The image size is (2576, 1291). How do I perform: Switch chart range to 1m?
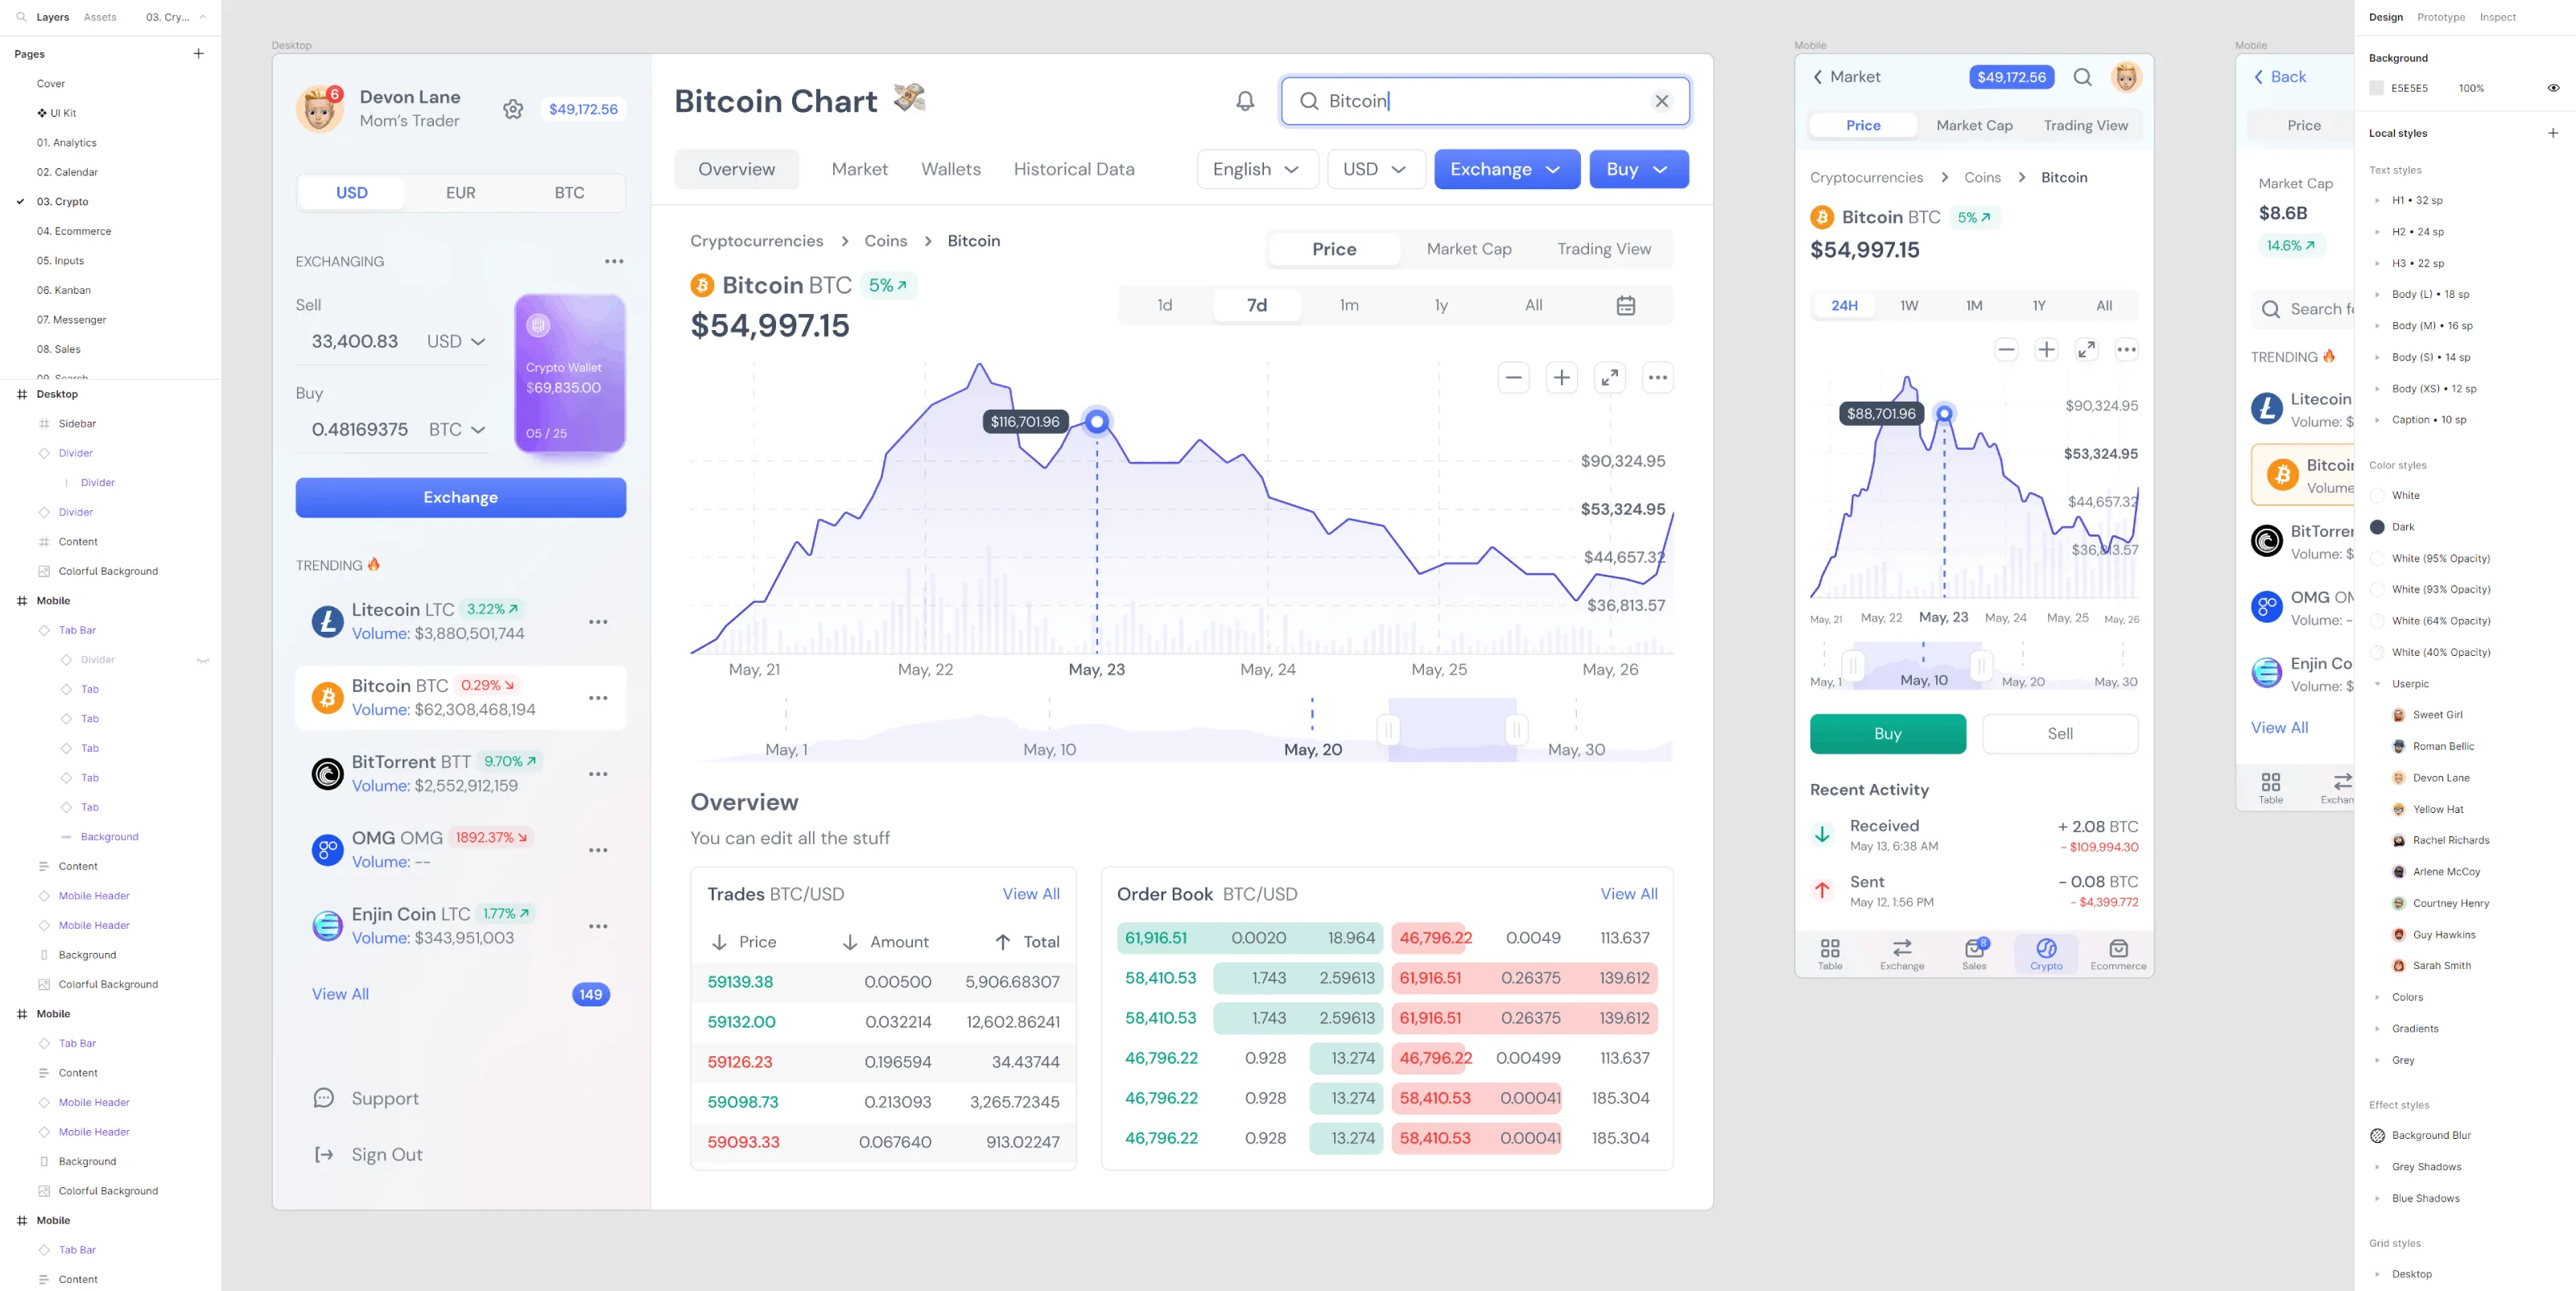click(x=1349, y=305)
